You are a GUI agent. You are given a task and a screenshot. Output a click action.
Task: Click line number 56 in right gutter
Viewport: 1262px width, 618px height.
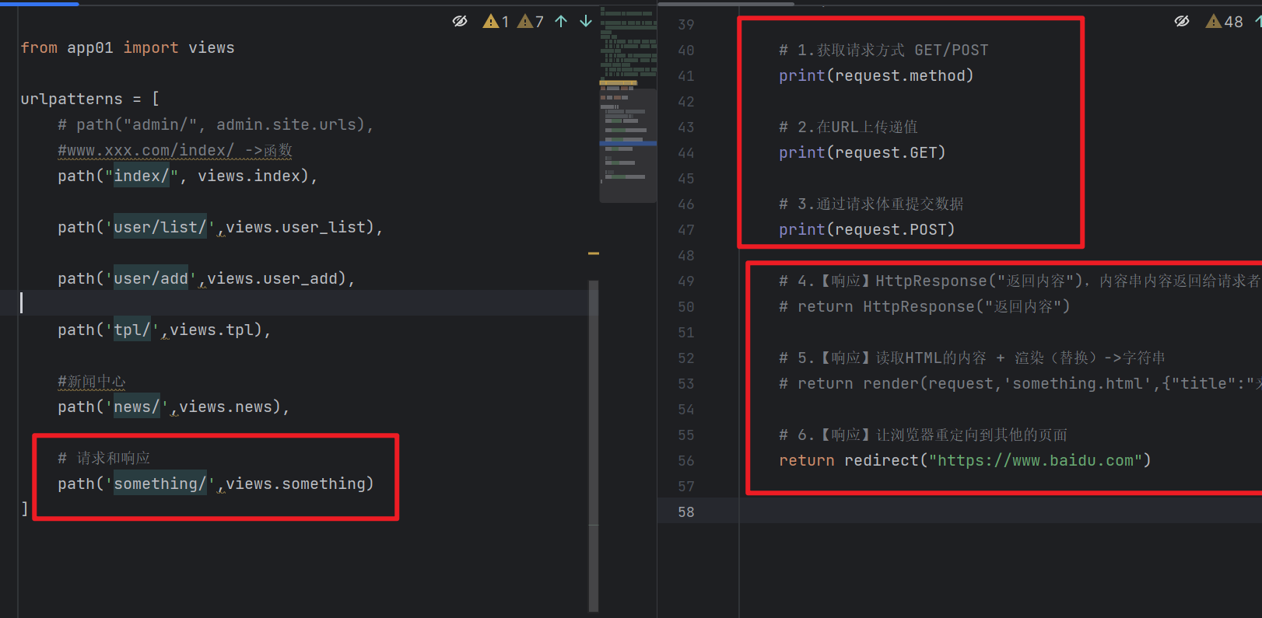tap(685, 460)
